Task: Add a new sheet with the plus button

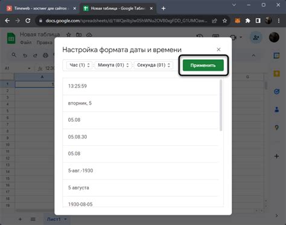Action: pyautogui.click(x=20, y=219)
